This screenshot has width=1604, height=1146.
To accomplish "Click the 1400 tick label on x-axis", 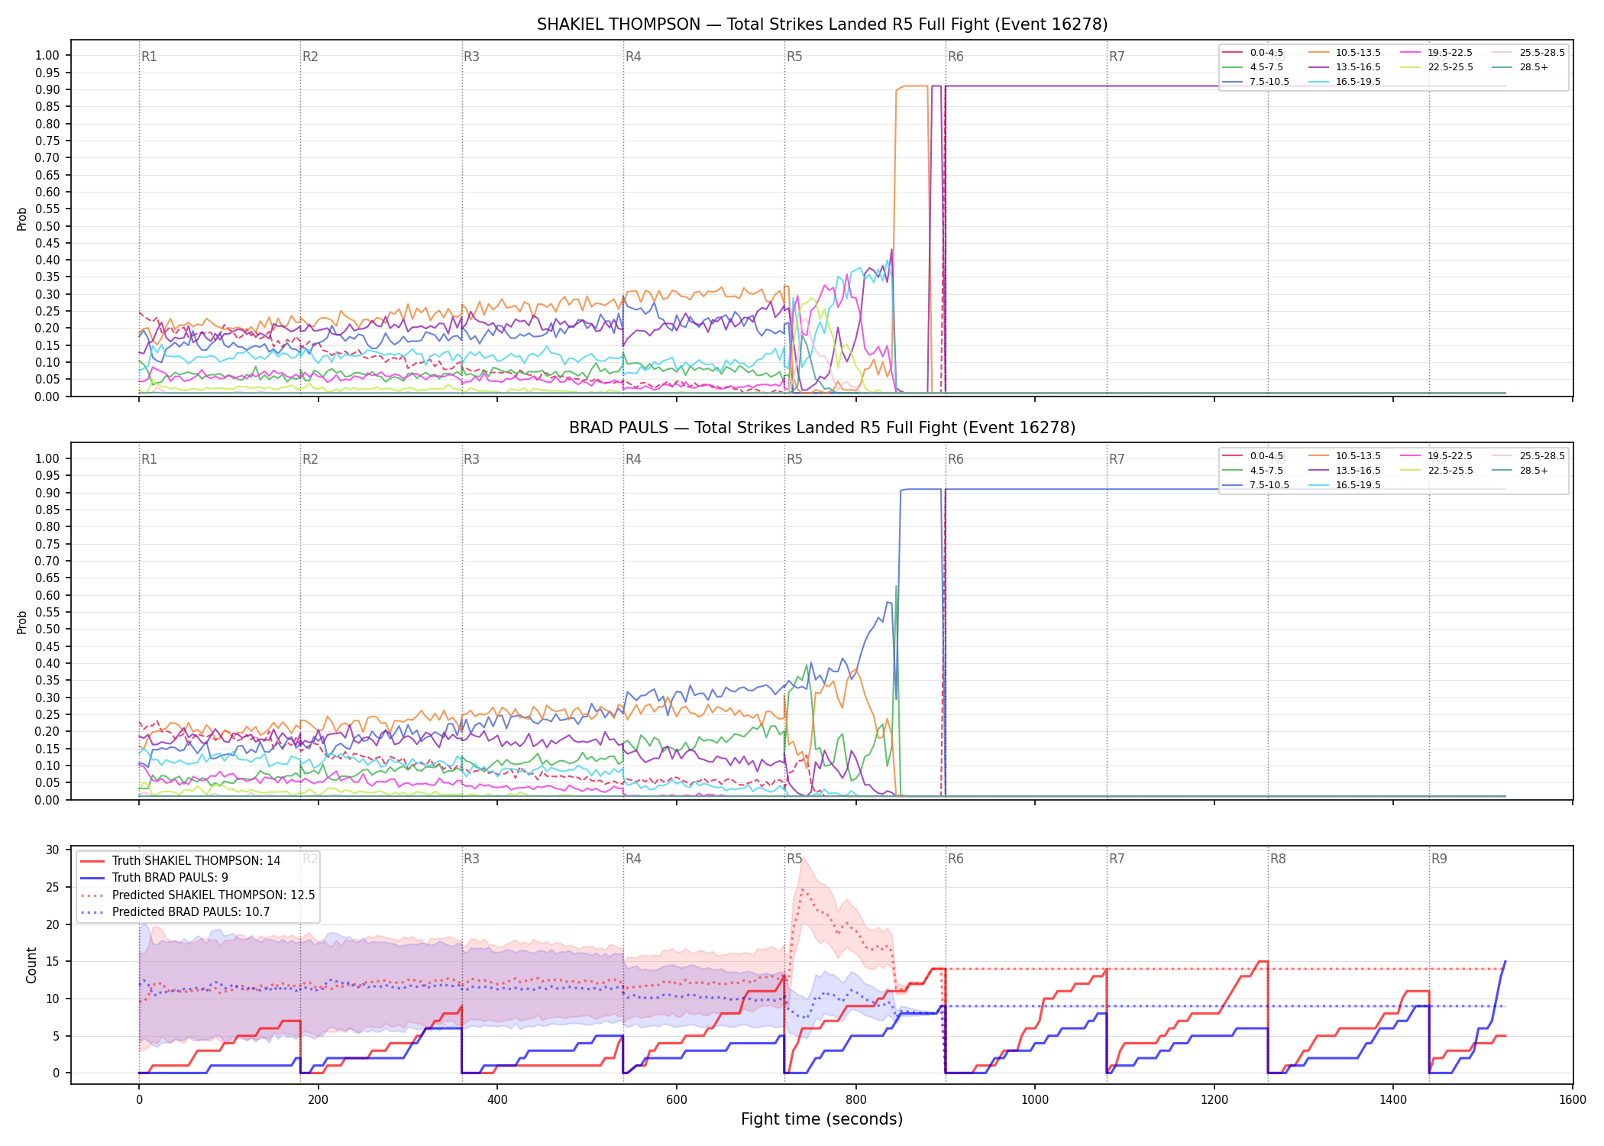I will [x=1393, y=1100].
